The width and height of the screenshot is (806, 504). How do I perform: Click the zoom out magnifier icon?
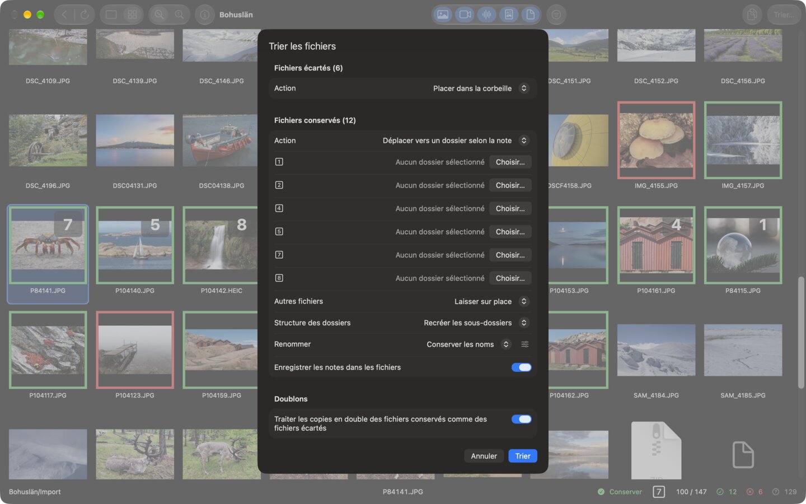(x=179, y=15)
